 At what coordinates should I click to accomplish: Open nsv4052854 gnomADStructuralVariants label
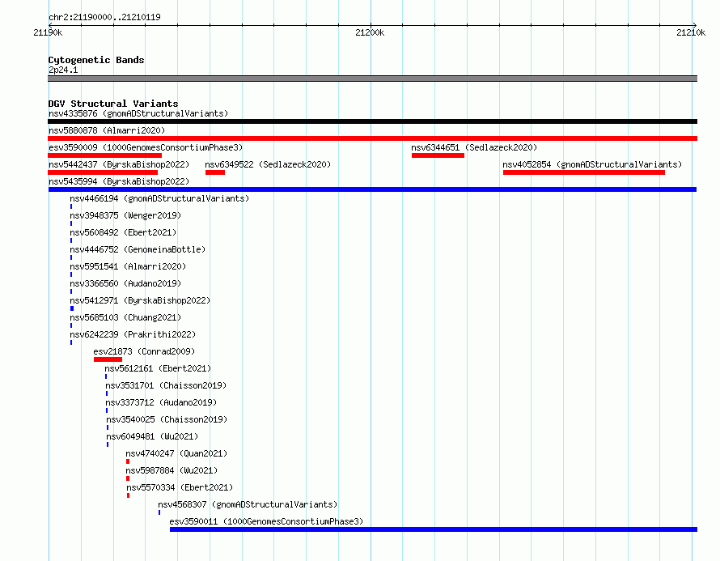[x=592, y=164]
